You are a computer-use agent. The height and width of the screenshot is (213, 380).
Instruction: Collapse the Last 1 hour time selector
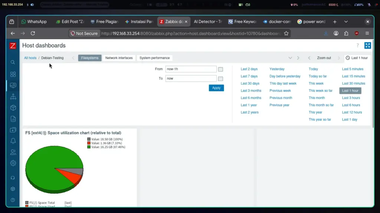point(357,58)
